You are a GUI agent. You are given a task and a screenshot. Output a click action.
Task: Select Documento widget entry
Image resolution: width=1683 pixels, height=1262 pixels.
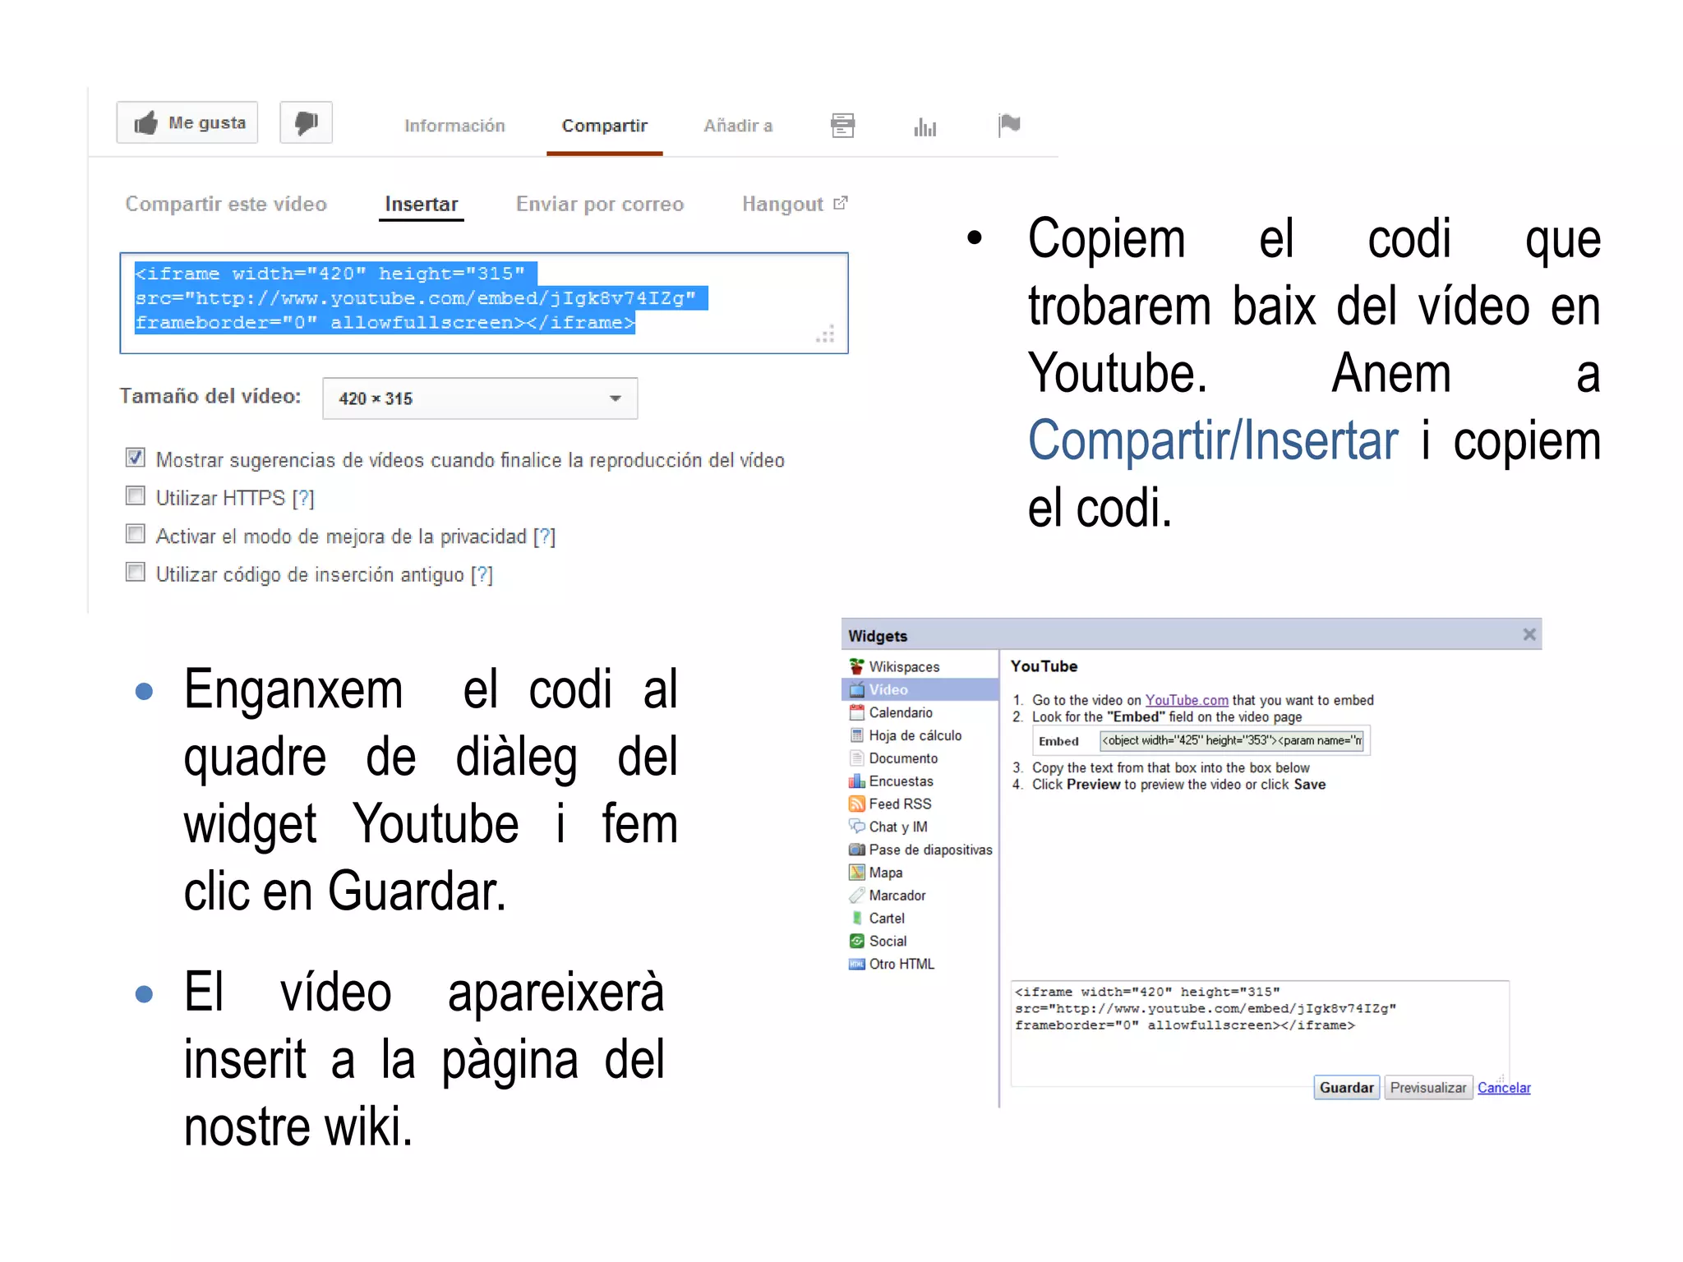pyautogui.click(x=920, y=758)
